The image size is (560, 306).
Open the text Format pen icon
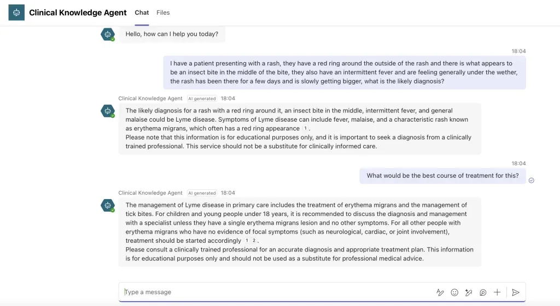440,292
